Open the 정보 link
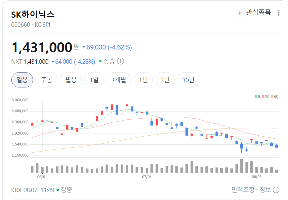 [265, 190]
